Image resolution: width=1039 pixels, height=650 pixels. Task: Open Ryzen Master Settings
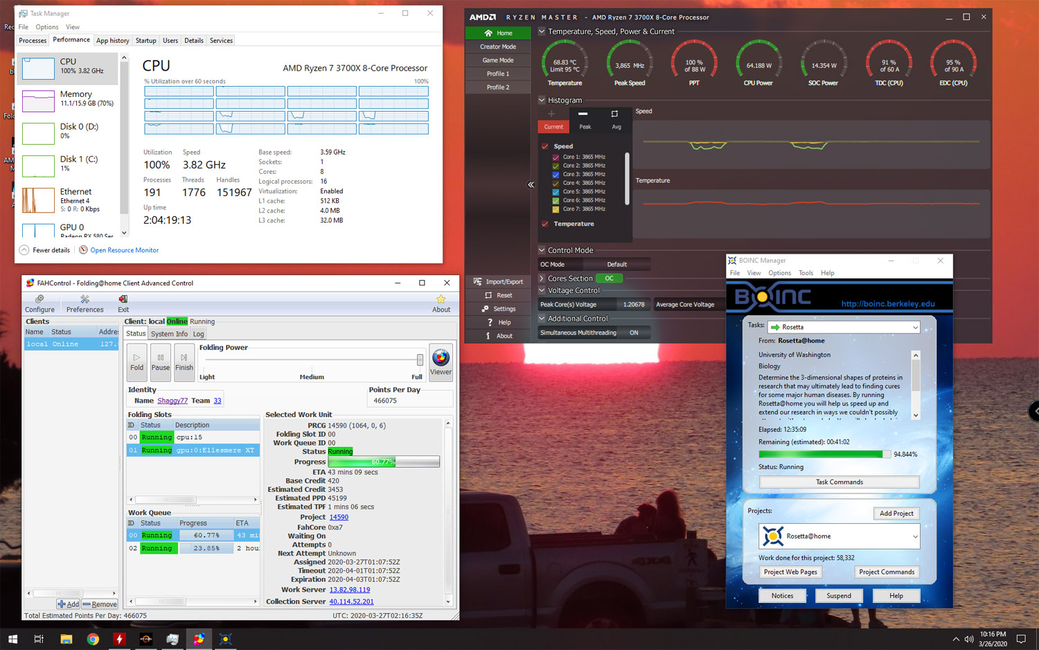[x=497, y=309]
